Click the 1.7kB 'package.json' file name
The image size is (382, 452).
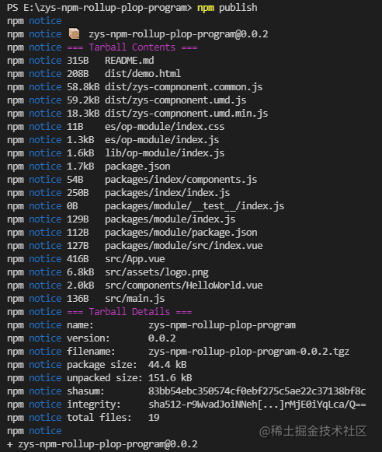pyautogui.click(x=137, y=166)
